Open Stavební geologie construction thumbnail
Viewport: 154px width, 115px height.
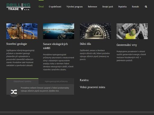(x=22, y=31)
